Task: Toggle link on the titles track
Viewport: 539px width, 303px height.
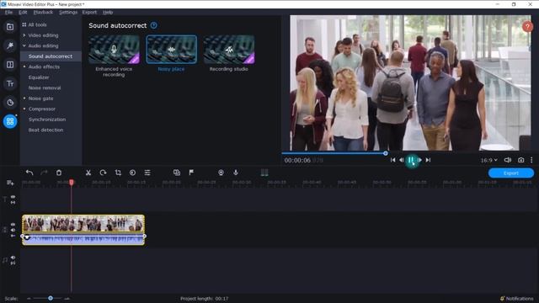Action: 13,203
